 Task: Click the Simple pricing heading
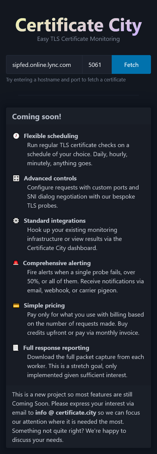44,305
